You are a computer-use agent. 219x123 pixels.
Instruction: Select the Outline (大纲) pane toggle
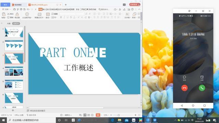pos(9,24)
